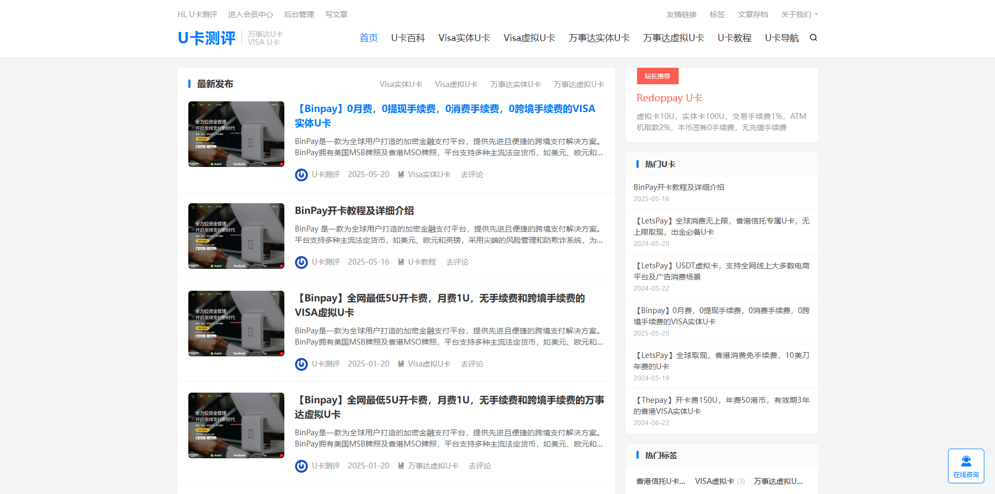
Task: Open the BinPay开卡教程及详细介绍 hot post
Action: point(678,187)
